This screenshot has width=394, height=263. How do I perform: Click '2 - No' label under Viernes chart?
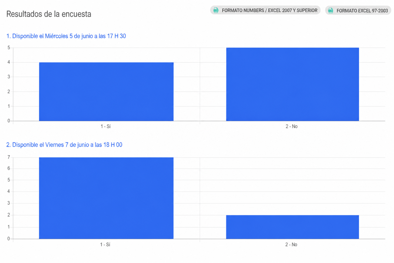tap(291, 245)
